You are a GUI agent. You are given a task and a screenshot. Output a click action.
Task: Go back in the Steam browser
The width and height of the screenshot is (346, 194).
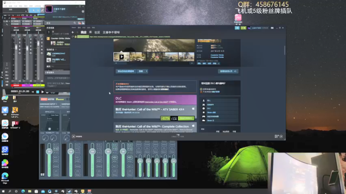pos(73,32)
